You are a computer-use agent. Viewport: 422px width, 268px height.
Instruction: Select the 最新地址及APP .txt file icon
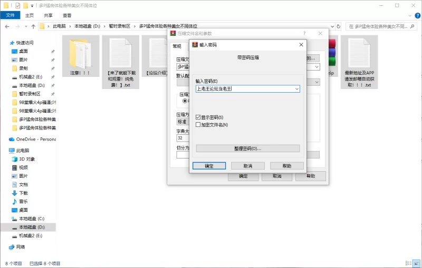[x=359, y=62]
